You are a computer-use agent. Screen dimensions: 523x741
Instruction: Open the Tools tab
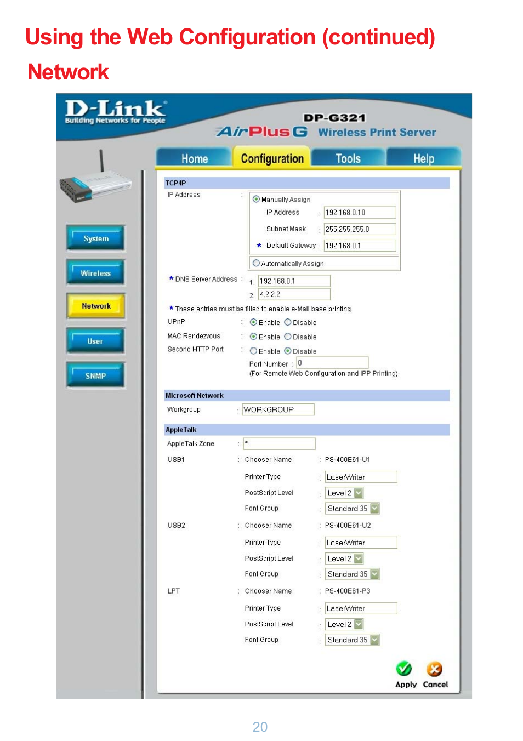(x=348, y=158)
